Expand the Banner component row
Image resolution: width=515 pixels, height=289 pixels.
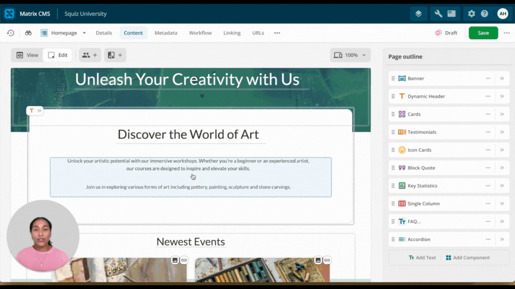(x=502, y=78)
